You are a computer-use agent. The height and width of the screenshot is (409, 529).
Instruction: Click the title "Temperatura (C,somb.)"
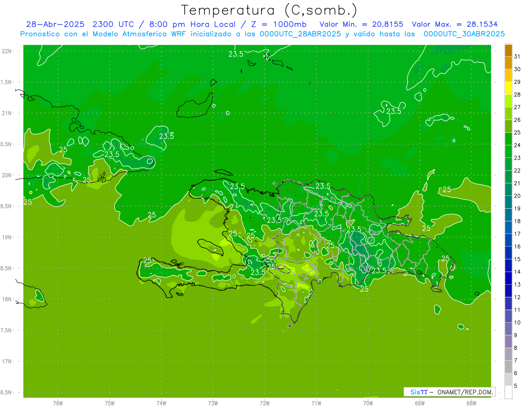[269, 10]
